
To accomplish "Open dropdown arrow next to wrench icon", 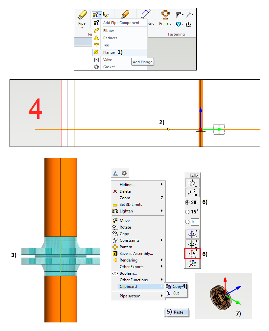I will pos(192,15).
